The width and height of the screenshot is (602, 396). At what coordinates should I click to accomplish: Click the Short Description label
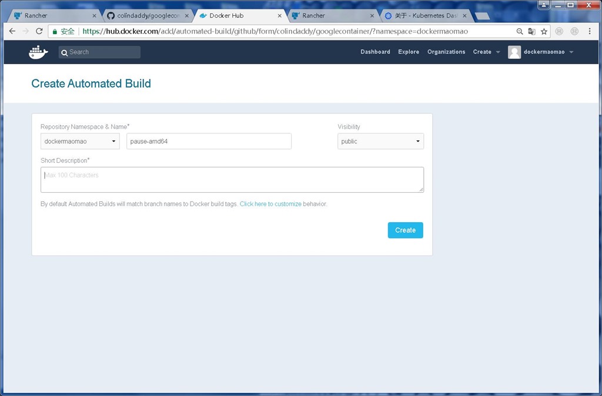(65, 160)
